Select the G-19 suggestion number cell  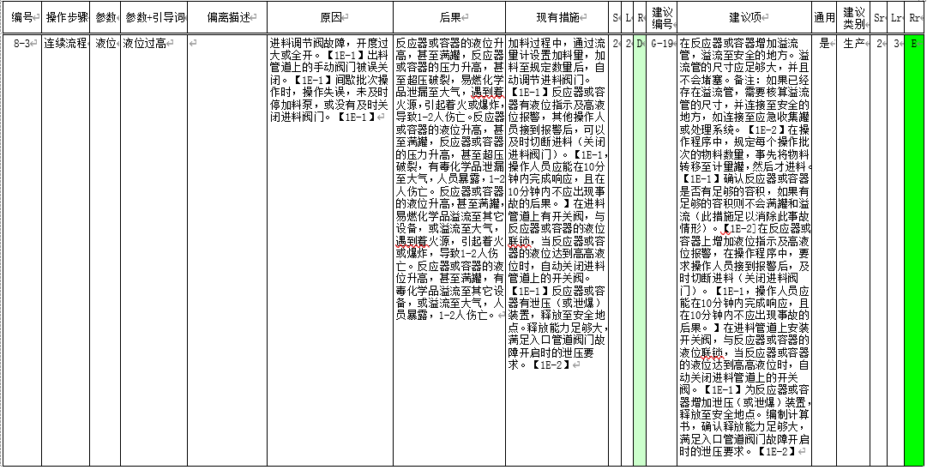pyautogui.click(x=661, y=250)
